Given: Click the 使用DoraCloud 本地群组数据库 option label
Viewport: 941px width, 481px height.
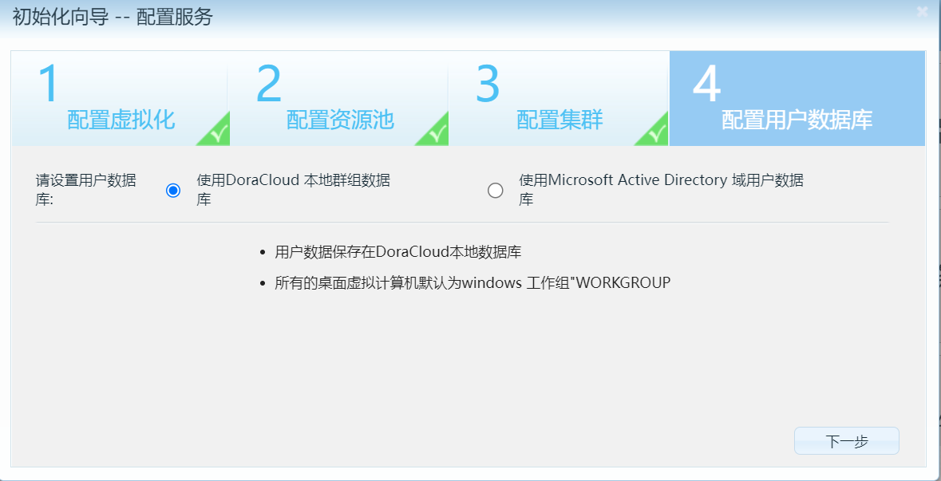Looking at the screenshot, I should point(293,190).
